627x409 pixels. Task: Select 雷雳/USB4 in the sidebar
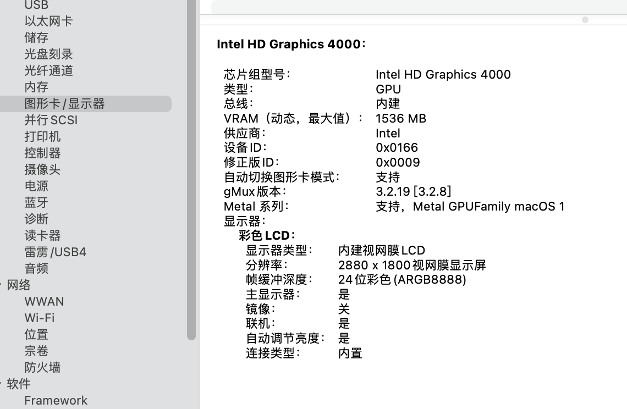(x=55, y=252)
